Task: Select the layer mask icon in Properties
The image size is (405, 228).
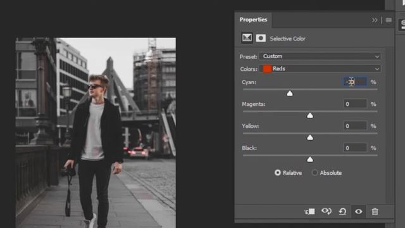Action: coord(261,38)
